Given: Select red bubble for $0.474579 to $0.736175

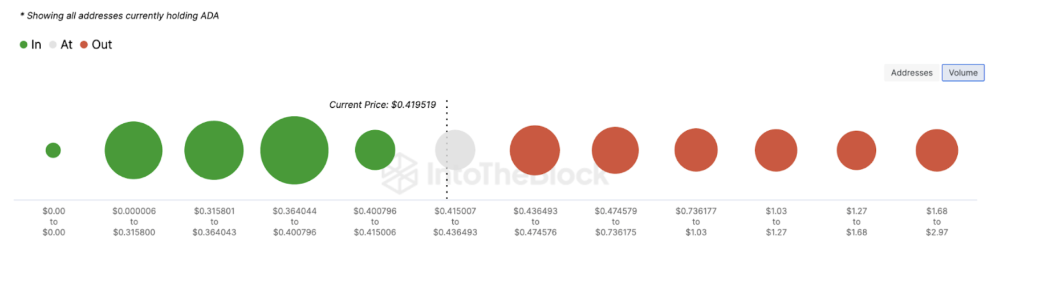Looking at the screenshot, I should [x=615, y=151].
